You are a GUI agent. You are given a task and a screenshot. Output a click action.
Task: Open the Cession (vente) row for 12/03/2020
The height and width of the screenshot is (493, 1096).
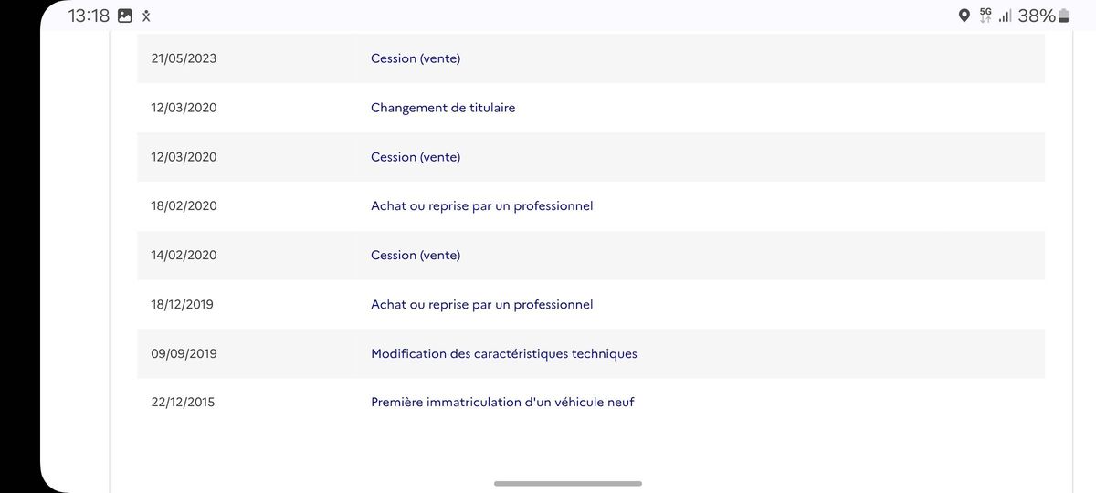[x=591, y=157]
